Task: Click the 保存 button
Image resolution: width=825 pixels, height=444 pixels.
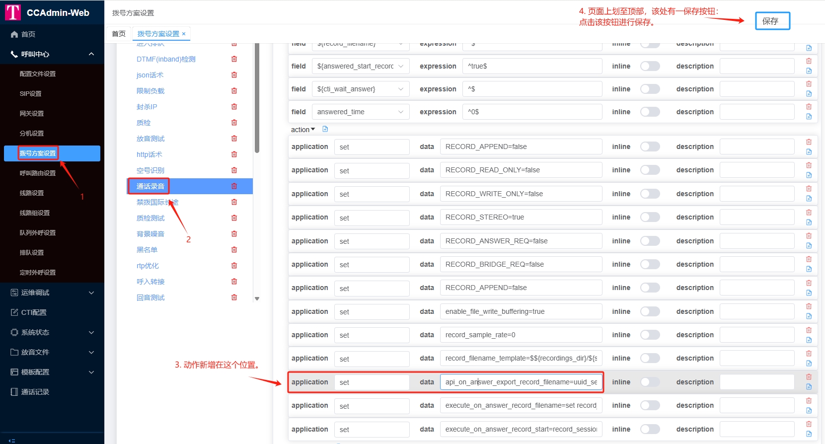Action: tap(772, 21)
